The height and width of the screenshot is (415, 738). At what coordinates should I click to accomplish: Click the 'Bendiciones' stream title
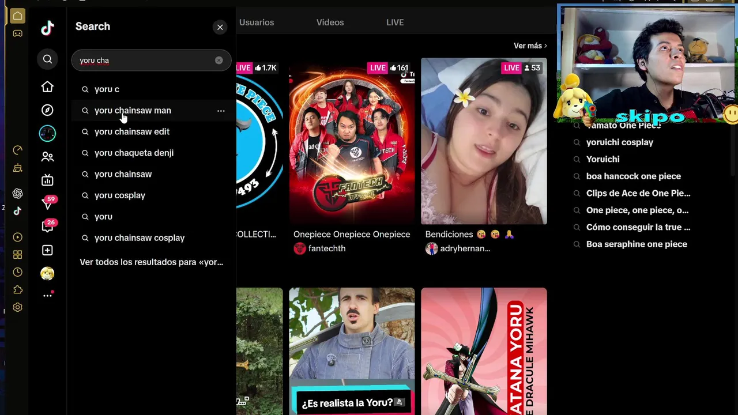click(469, 235)
